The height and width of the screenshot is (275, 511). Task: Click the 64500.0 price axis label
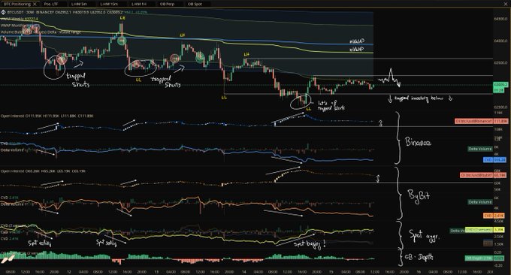pyautogui.click(x=500, y=19)
